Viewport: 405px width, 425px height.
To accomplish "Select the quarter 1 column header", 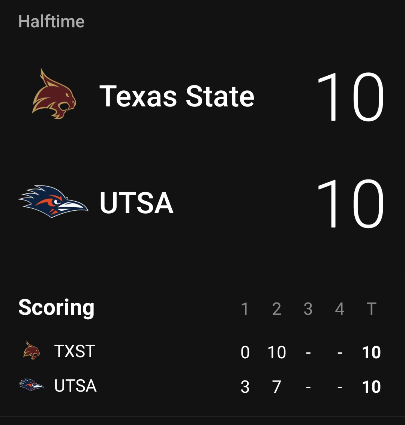I will (x=245, y=309).
